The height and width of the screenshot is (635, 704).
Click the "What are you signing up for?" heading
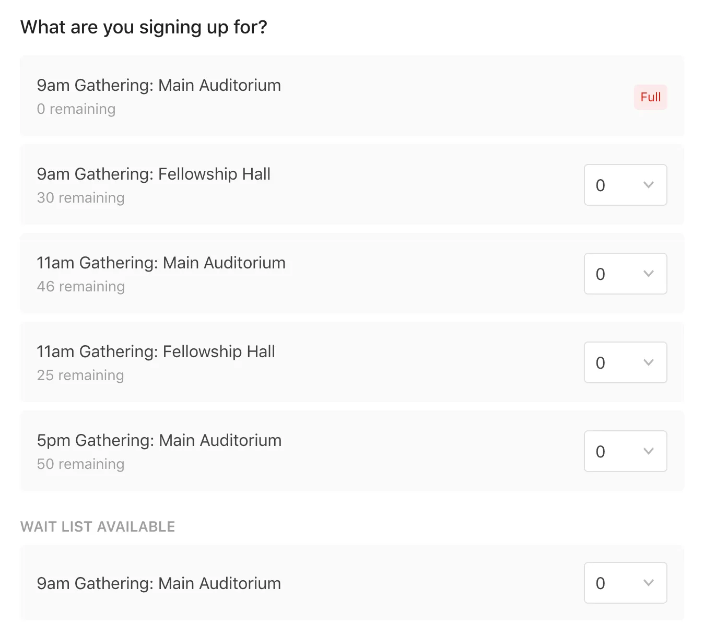click(144, 27)
